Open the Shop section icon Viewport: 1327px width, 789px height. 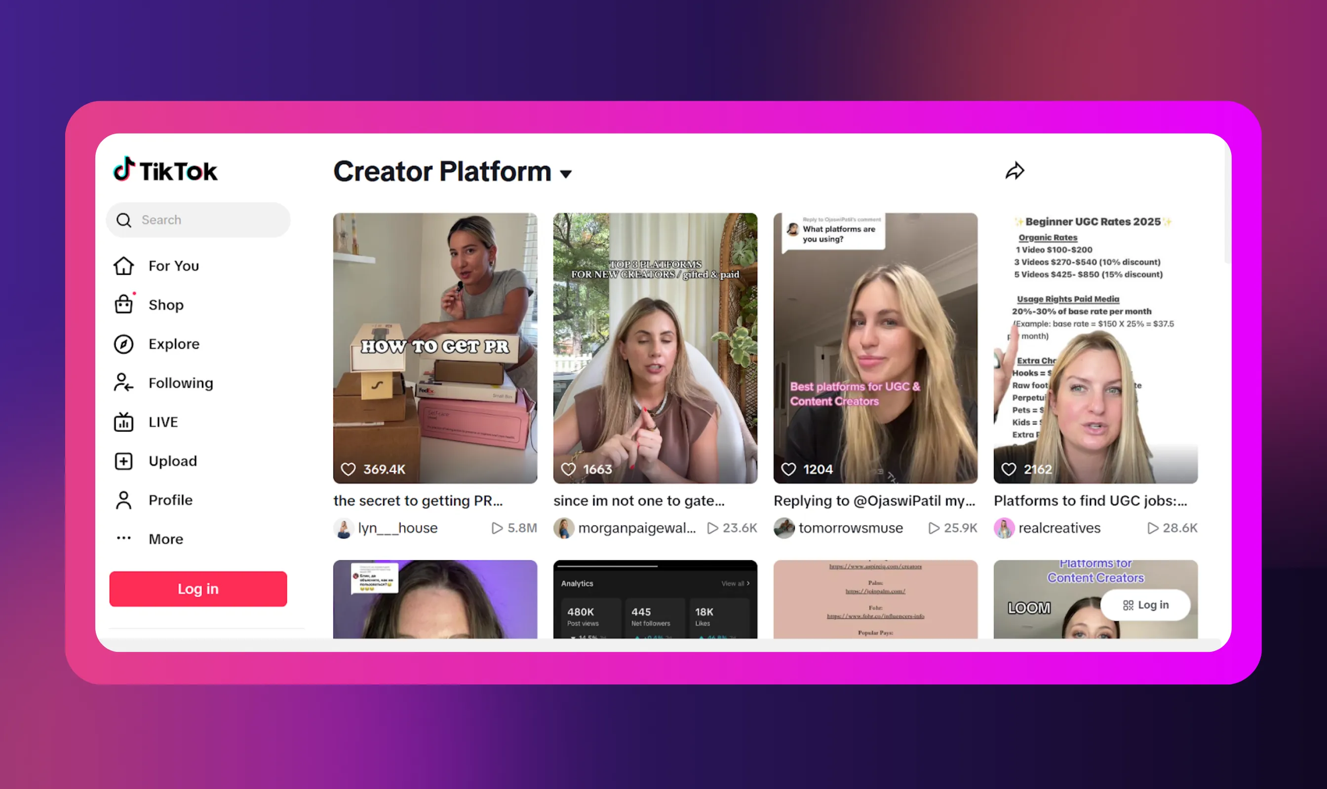[x=123, y=304]
